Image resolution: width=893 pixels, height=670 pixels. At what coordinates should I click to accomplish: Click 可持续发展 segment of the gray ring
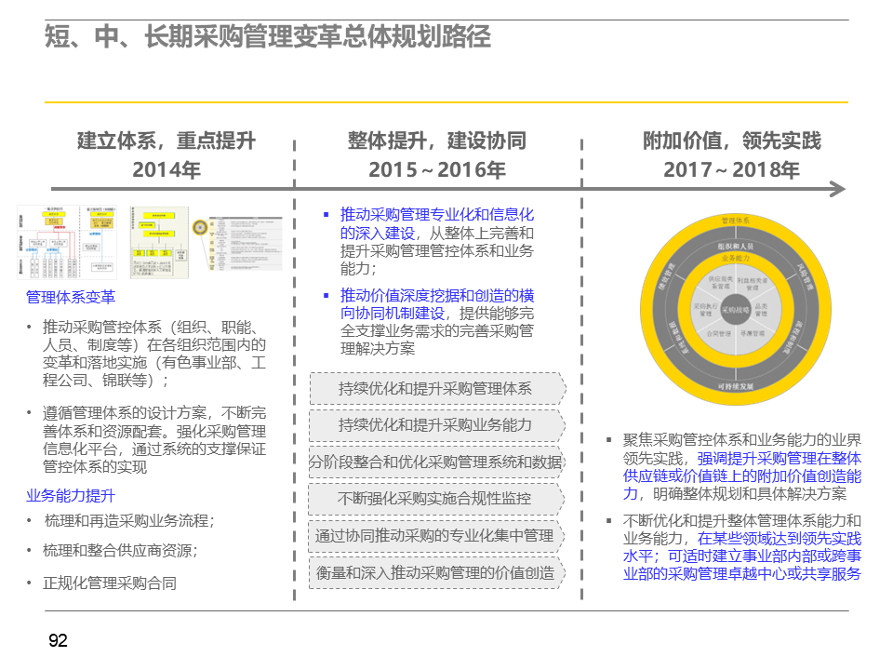735,386
